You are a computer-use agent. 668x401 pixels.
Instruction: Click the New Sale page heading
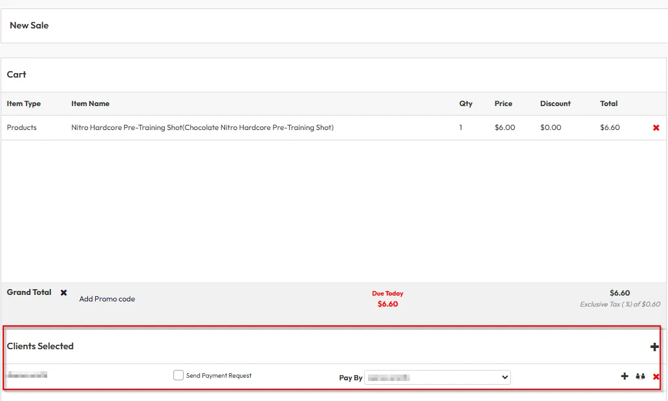[29, 25]
